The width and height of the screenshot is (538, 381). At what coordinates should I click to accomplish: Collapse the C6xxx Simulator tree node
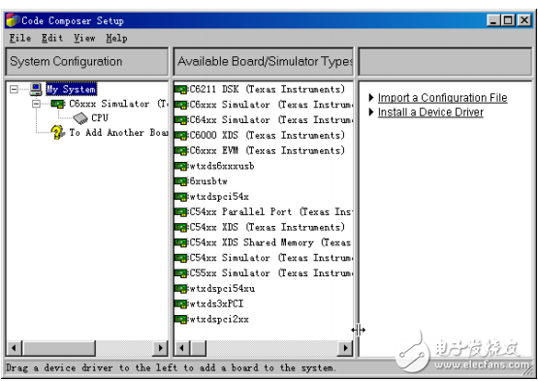(36, 104)
